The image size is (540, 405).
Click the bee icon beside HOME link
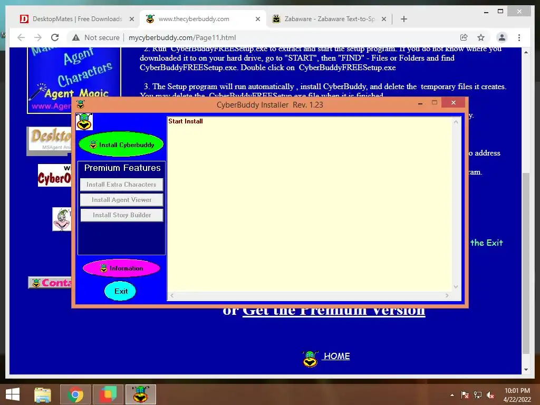pyautogui.click(x=310, y=359)
